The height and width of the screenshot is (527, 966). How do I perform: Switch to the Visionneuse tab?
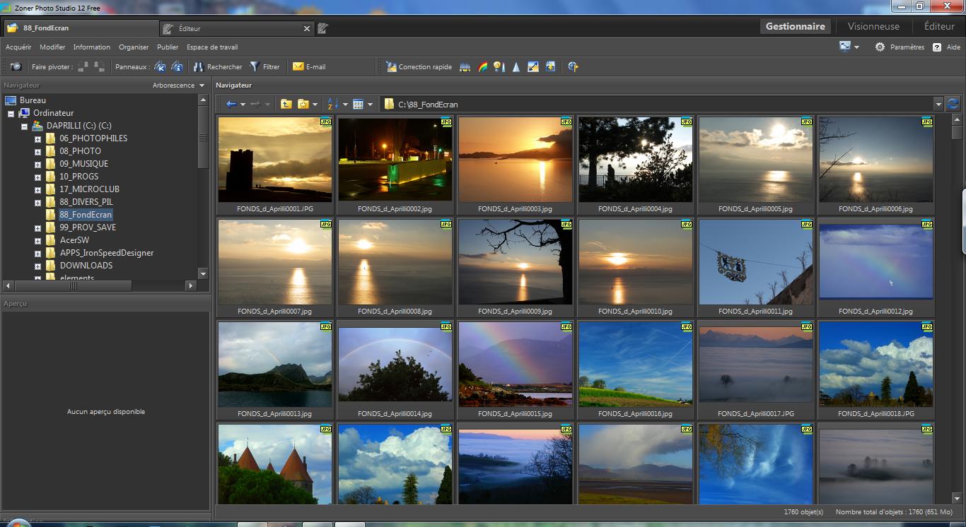[x=873, y=26]
